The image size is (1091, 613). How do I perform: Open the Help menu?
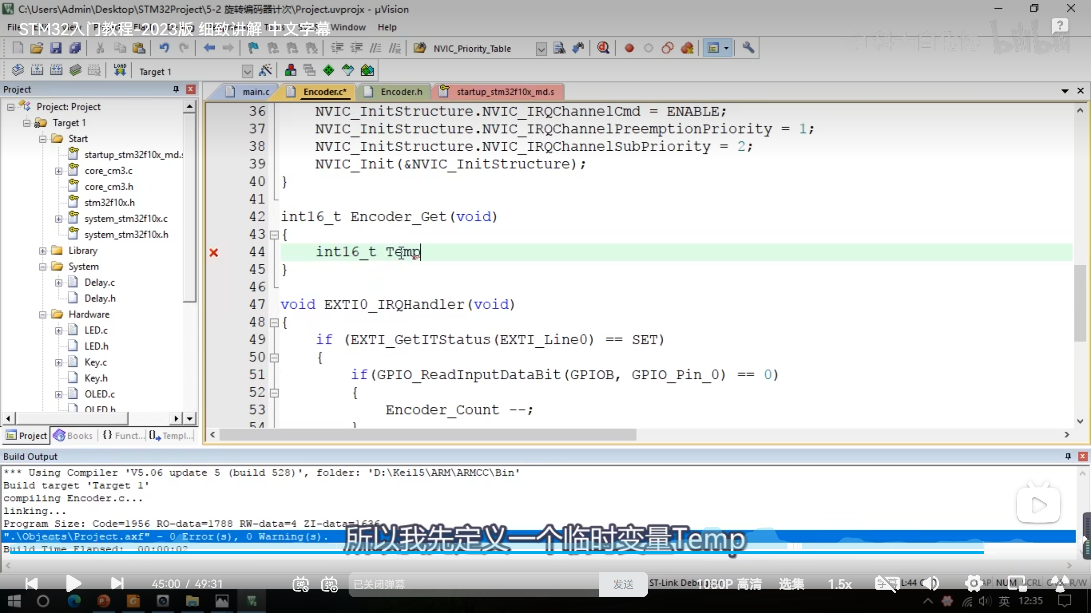tap(387, 27)
